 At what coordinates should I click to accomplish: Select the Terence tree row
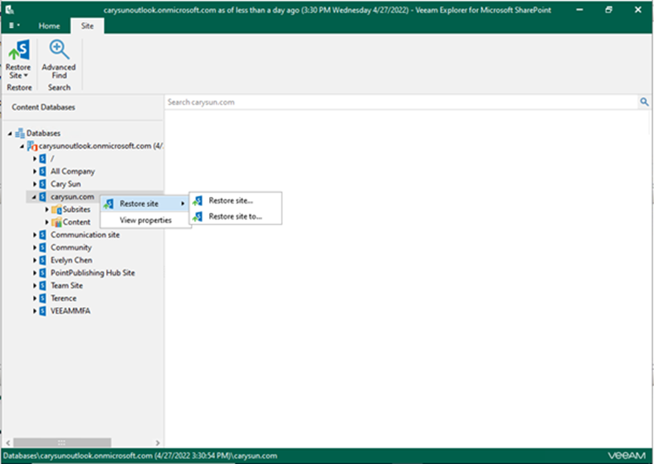pos(64,298)
